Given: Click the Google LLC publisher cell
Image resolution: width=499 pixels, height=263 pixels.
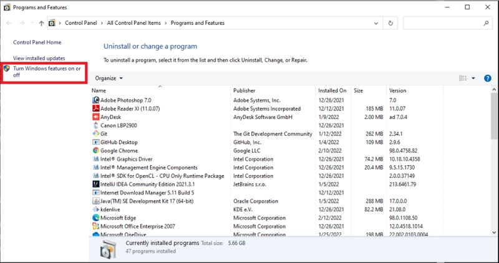Looking at the screenshot, I should (246, 151).
